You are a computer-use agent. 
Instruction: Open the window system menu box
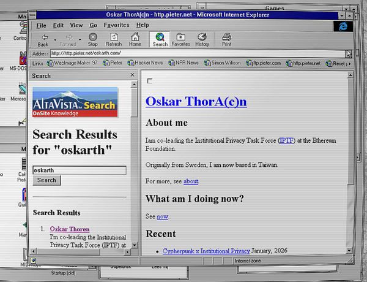pos(32,15)
